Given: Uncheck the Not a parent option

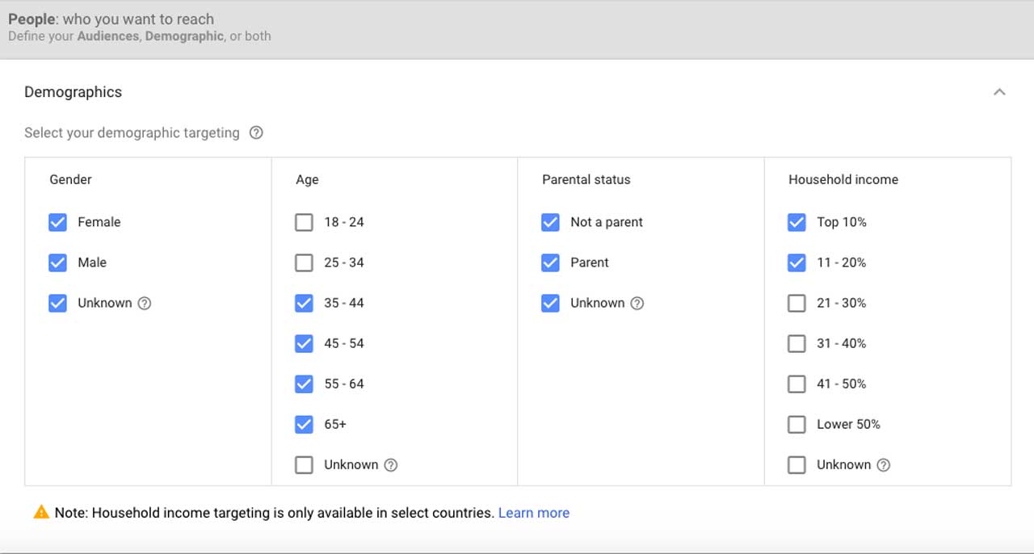Looking at the screenshot, I should (x=550, y=222).
